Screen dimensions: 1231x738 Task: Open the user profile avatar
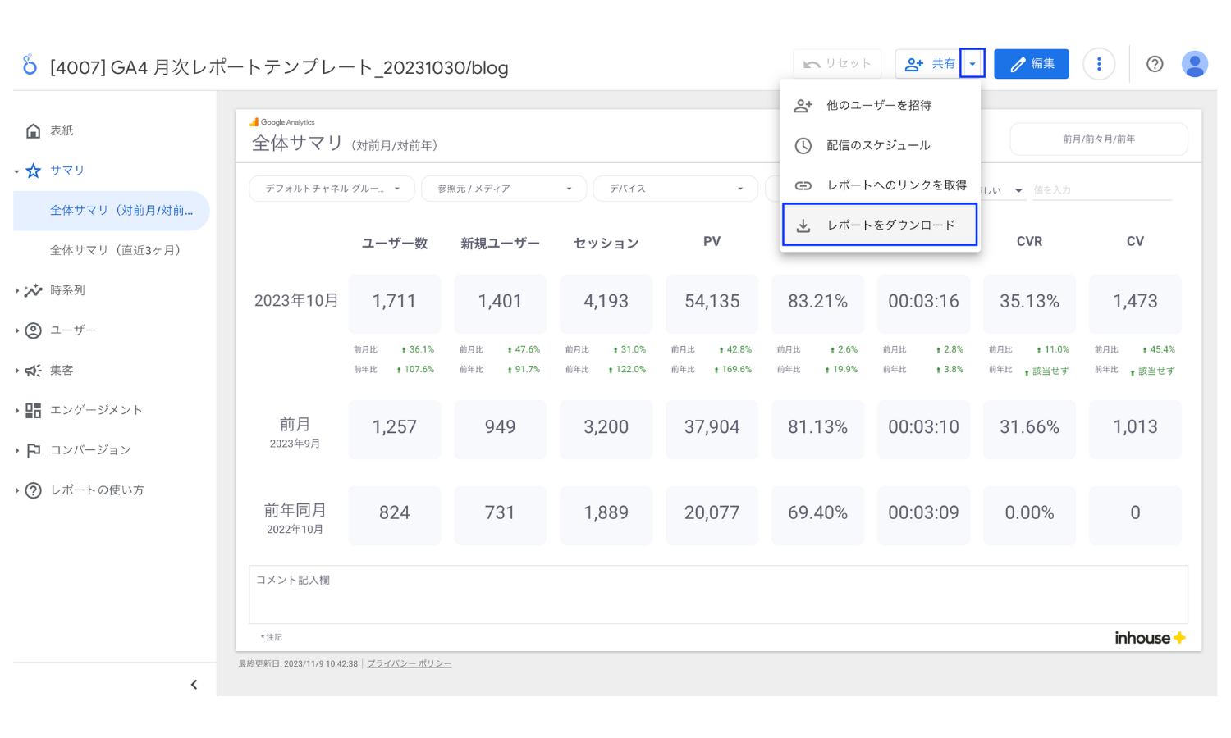(1195, 63)
